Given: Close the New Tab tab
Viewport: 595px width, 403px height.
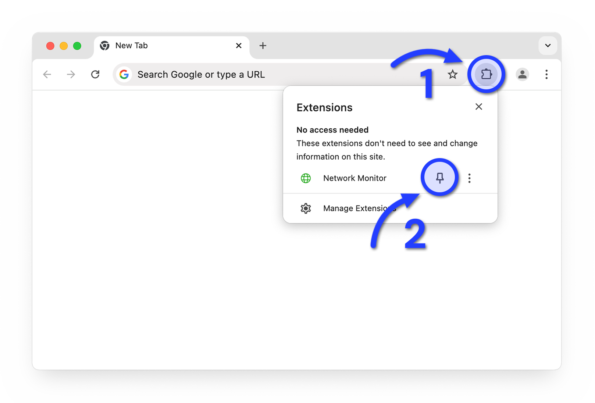Looking at the screenshot, I should pyautogui.click(x=239, y=46).
